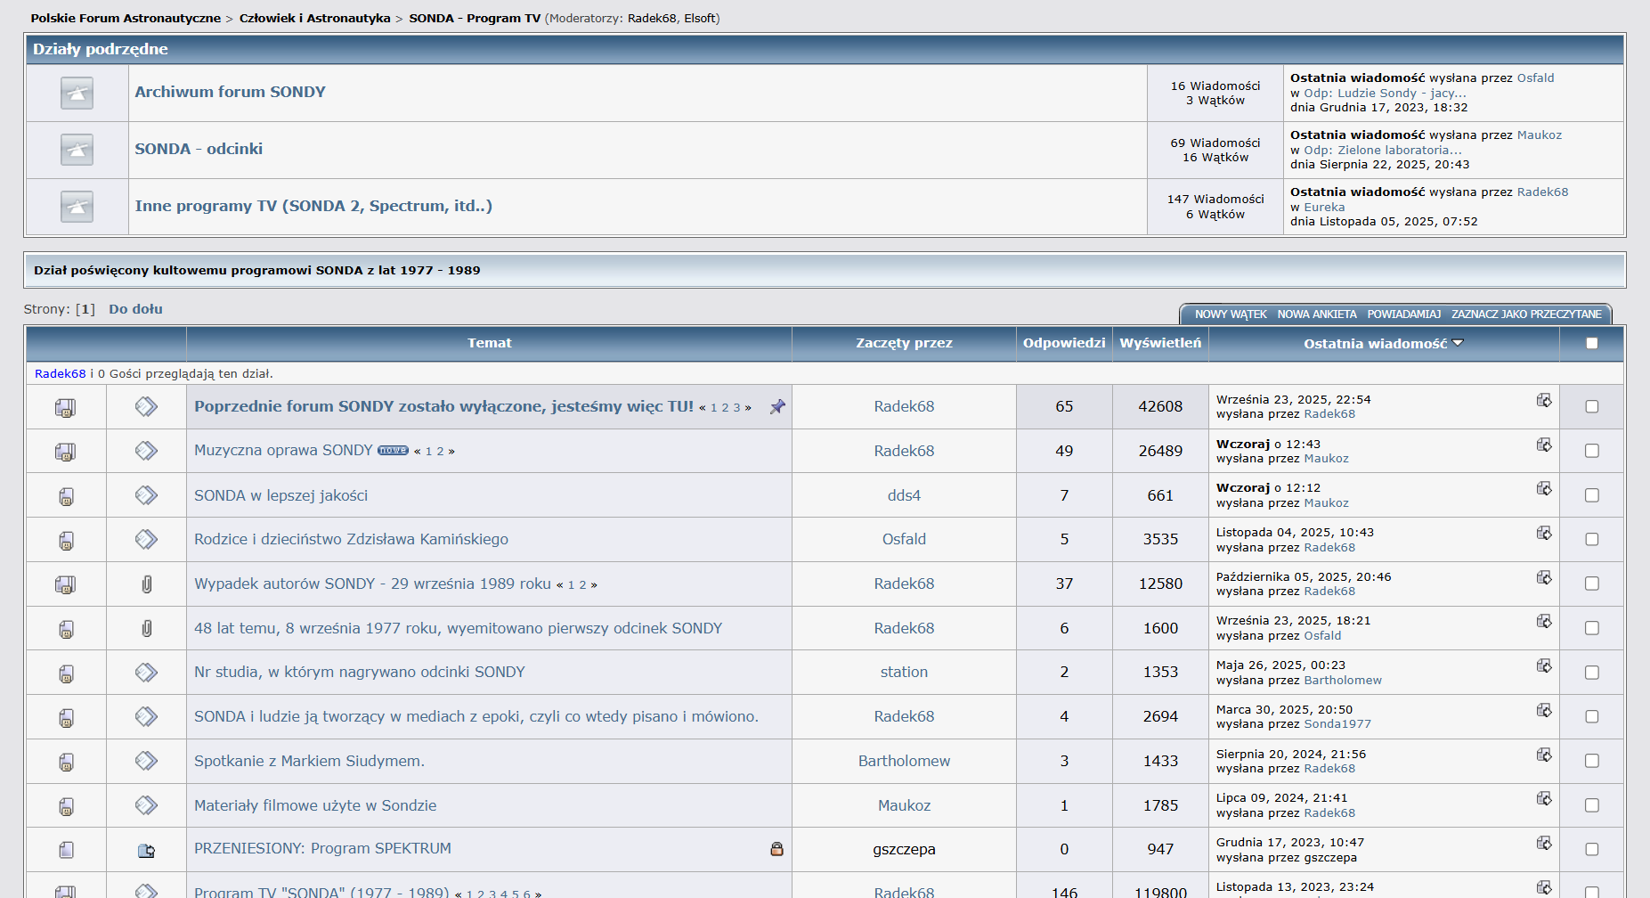Sort by Ostatnia wiadomość column arrow
The width and height of the screenshot is (1650, 898).
click(1458, 343)
